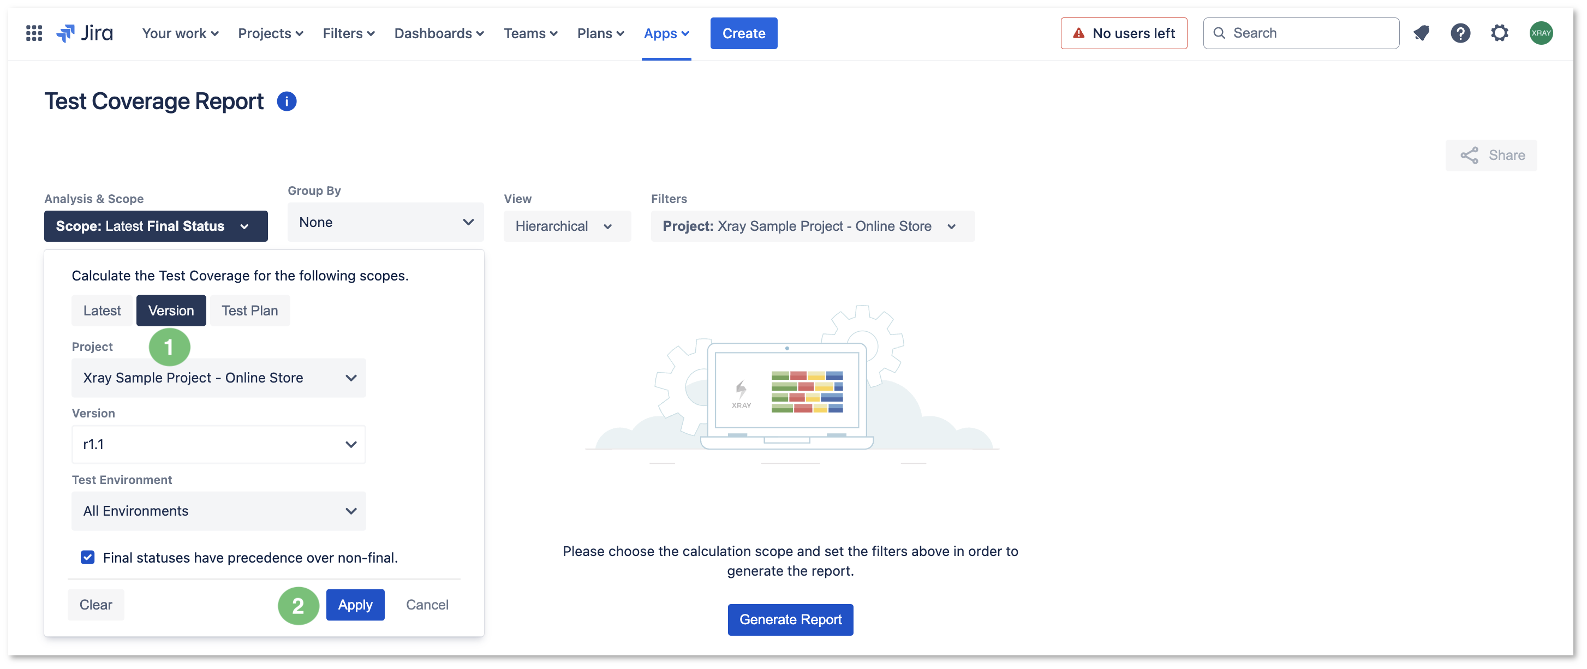Viewport: 1587px width, 669px height.
Task: Open the Xray Sample Project dropdown in scope panel
Action: pyautogui.click(x=219, y=378)
